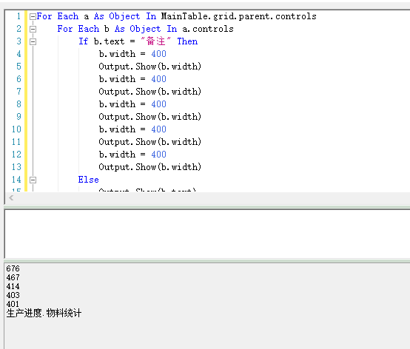Click the output value 414
This screenshot has height=349, width=410.
coord(13,286)
